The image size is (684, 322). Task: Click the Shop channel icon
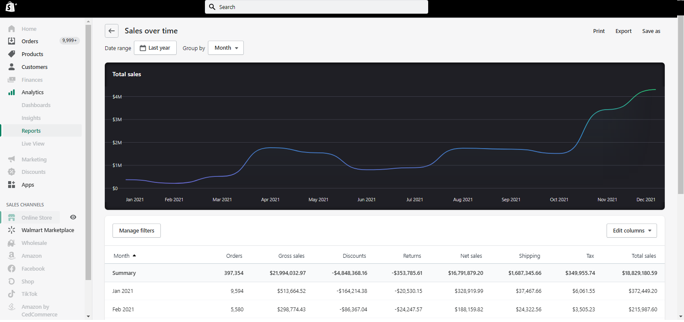click(x=12, y=281)
